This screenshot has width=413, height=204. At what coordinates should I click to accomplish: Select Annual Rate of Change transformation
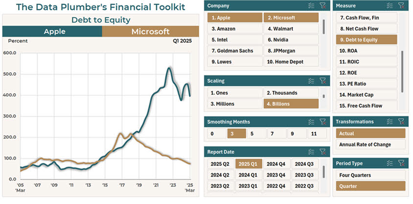click(370, 144)
